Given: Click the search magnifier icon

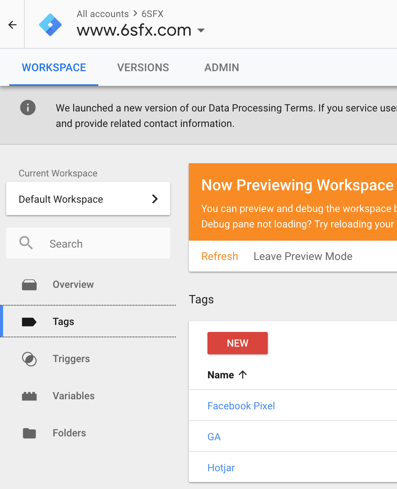Looking at the screenshot, I should click(26, 243).
